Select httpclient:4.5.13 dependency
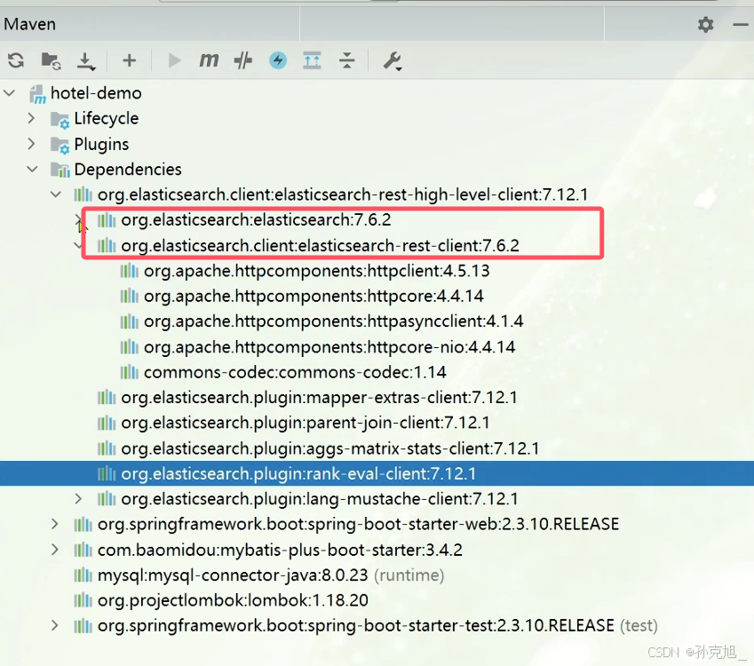This screenshot has width=754, height=666. (316, 271)
